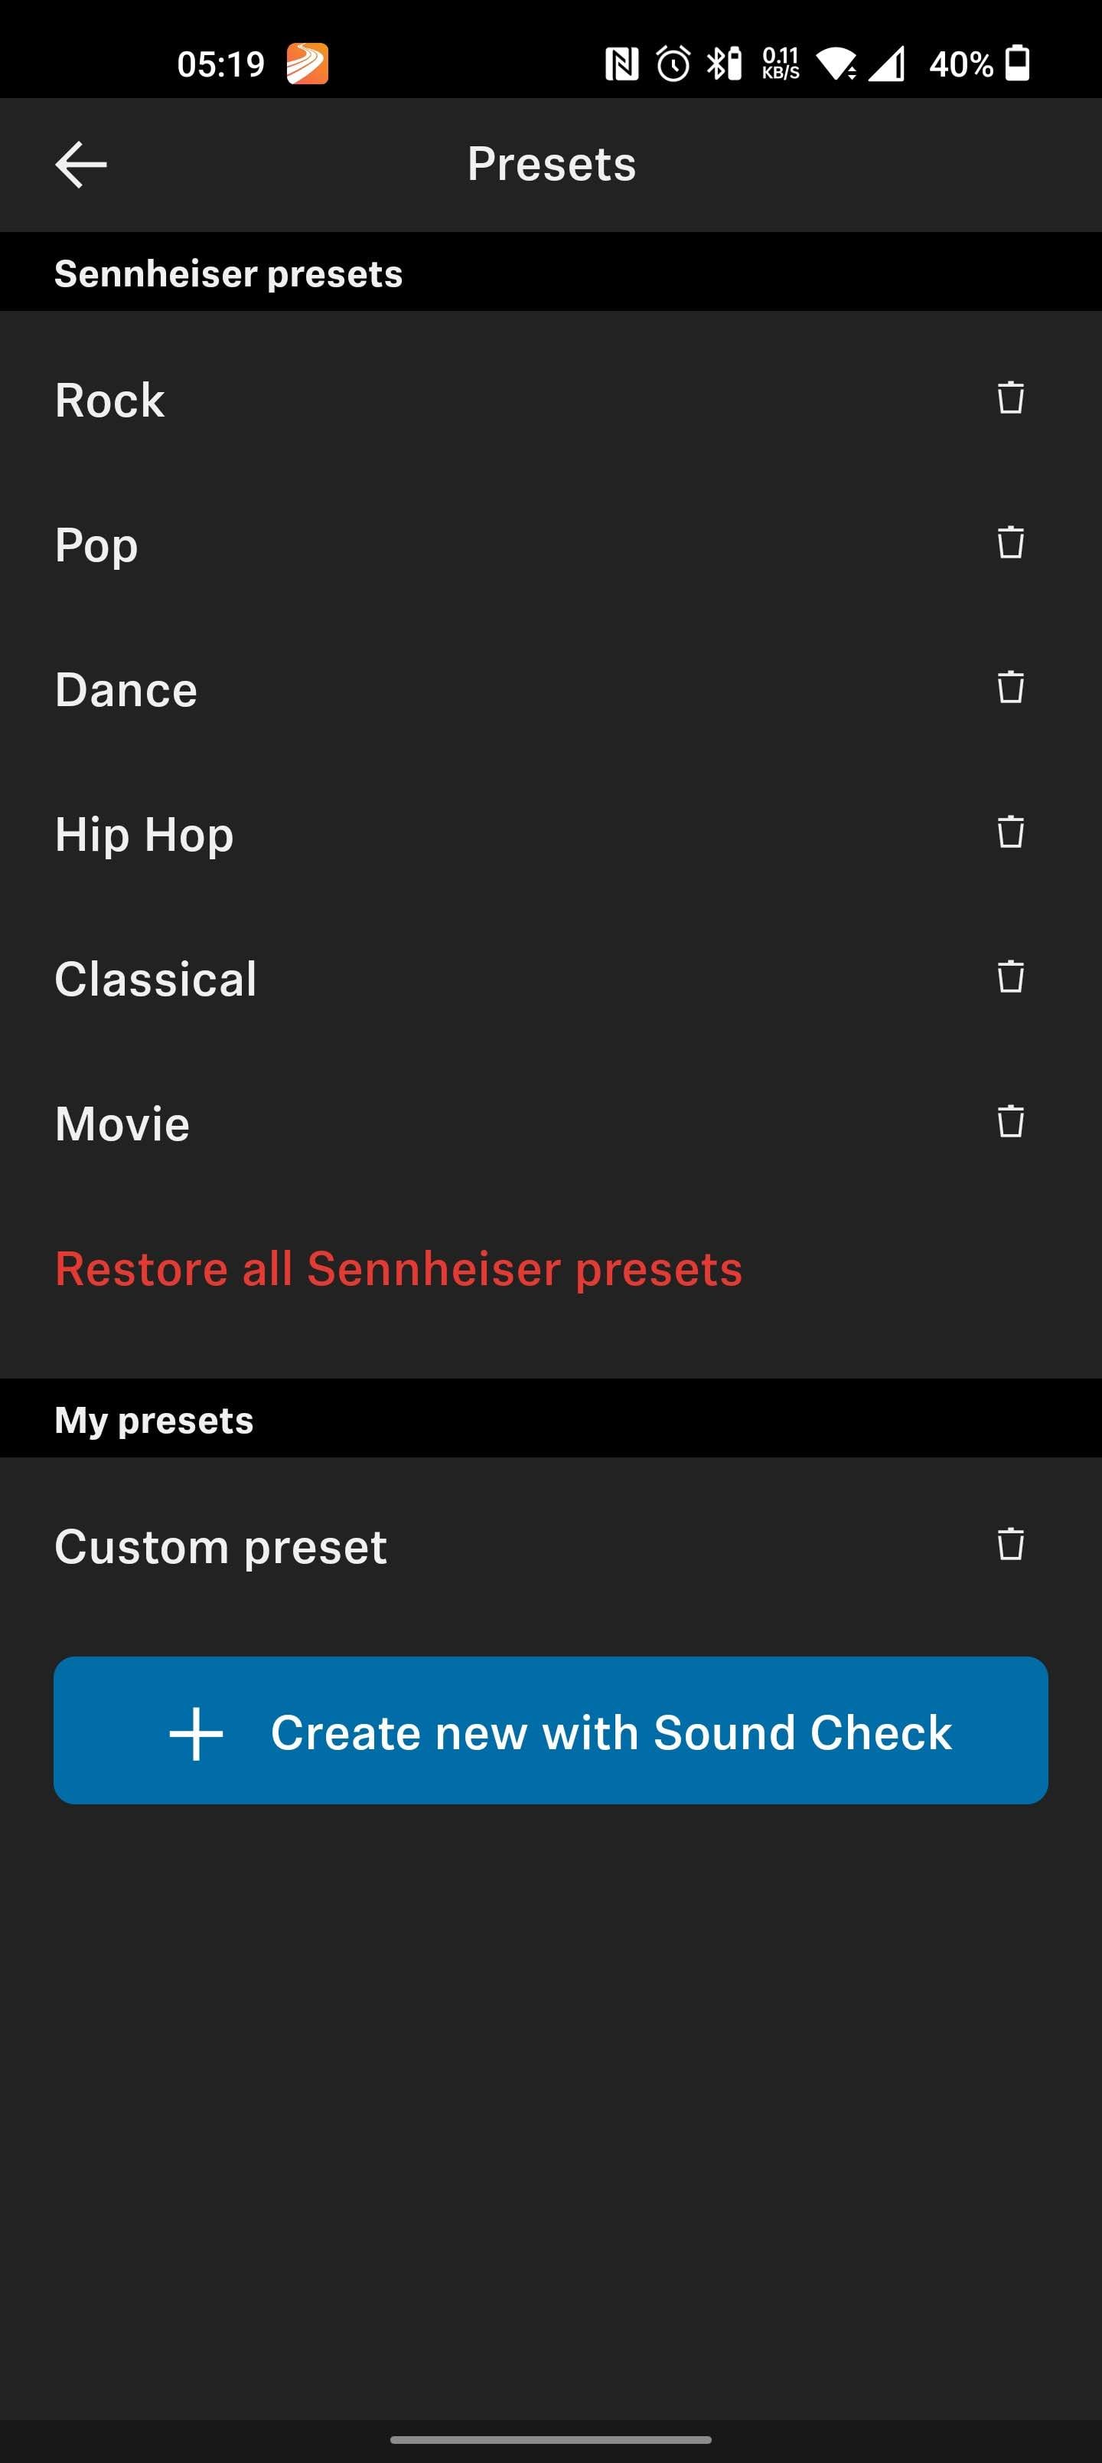Select the Dance preset
This screenshot has width=1102, height=2463.
126,689
